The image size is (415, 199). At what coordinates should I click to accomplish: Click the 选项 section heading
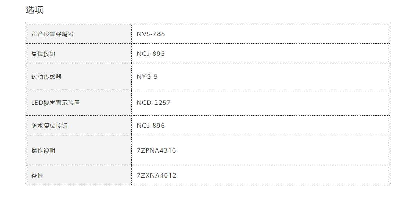pyautogui.click(x=34, y=10)
